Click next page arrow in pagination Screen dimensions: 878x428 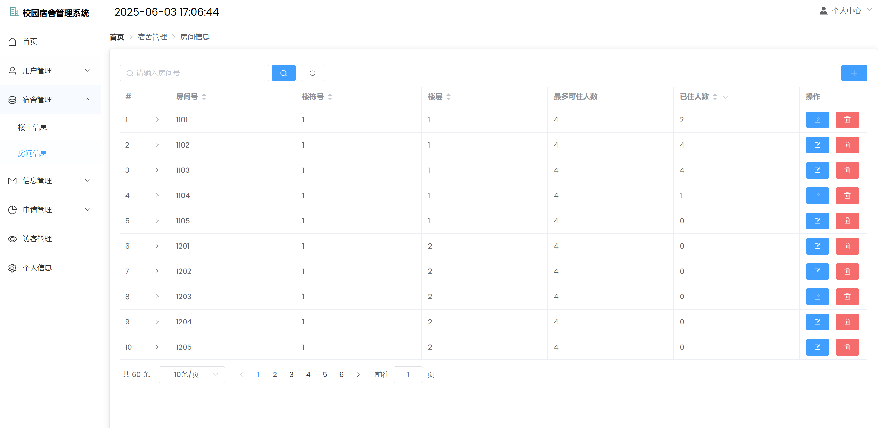tap(358, 375)
